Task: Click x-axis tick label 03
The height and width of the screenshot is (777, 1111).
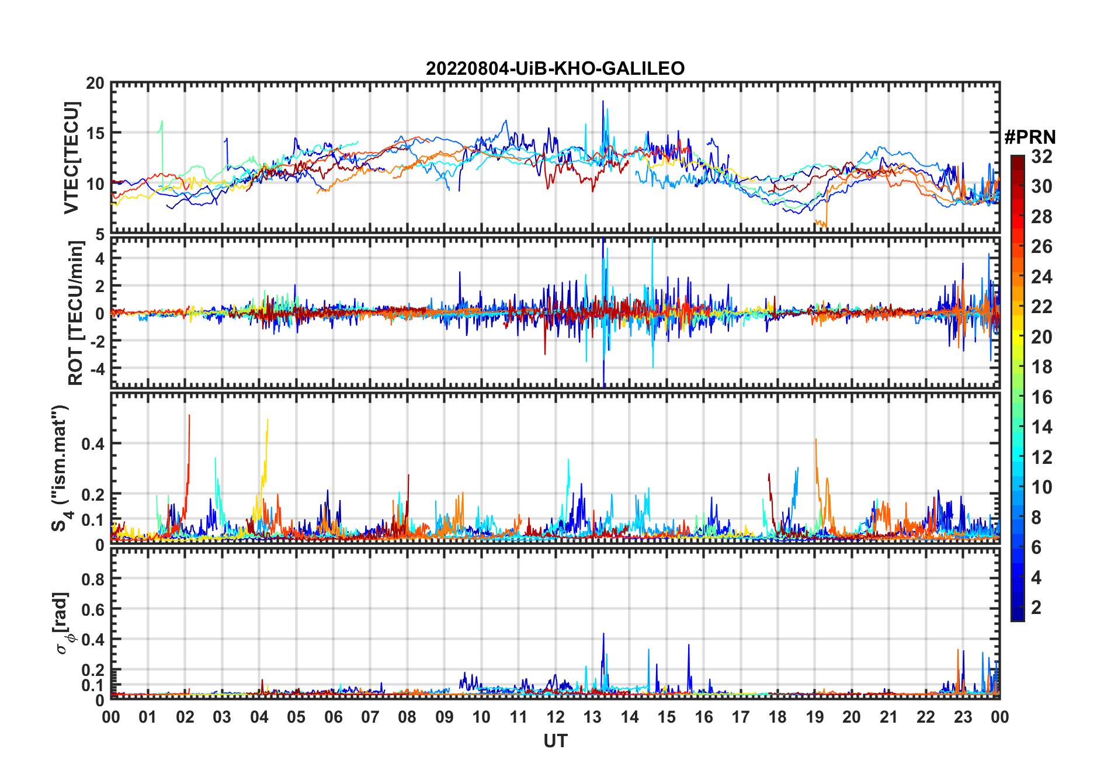Action: coord(222,717)
